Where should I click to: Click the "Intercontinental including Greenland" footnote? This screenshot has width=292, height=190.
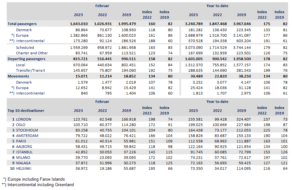coord(40,185)
